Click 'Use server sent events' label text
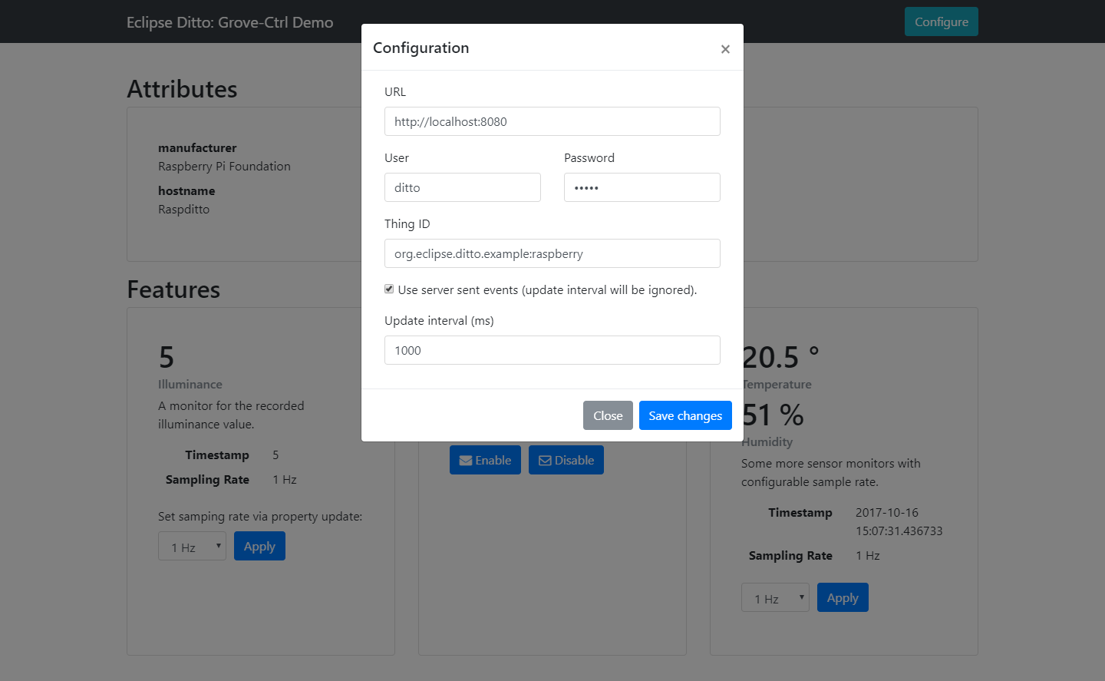1105x681 pixels. (x=547, y=289)
